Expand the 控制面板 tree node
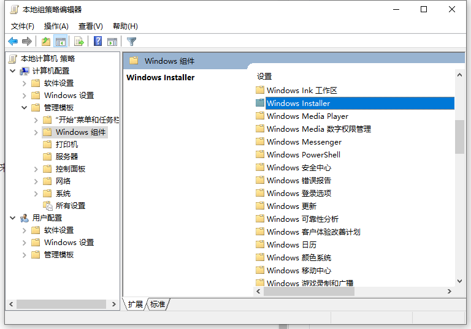The width and height of the screenshot is (471, 329). click(x=36, y=169)
